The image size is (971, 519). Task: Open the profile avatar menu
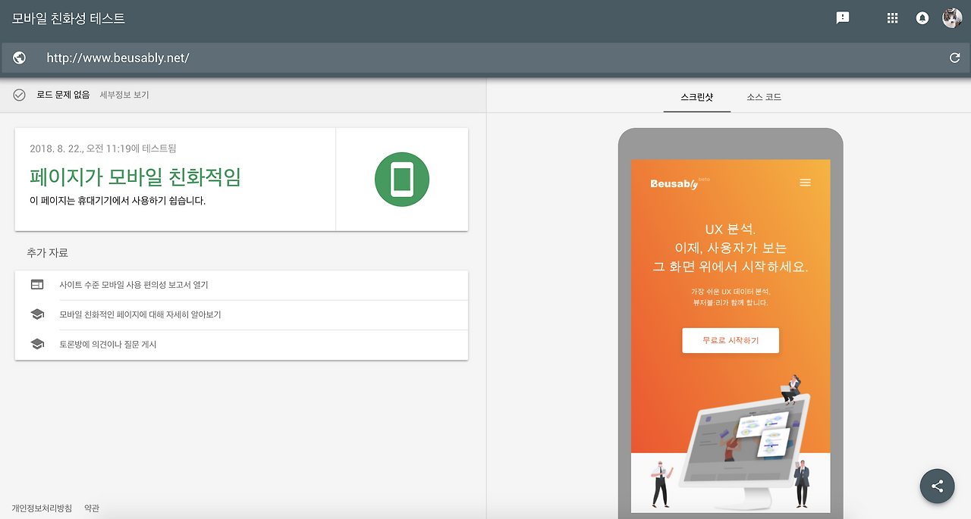click(x=951, y=17)
